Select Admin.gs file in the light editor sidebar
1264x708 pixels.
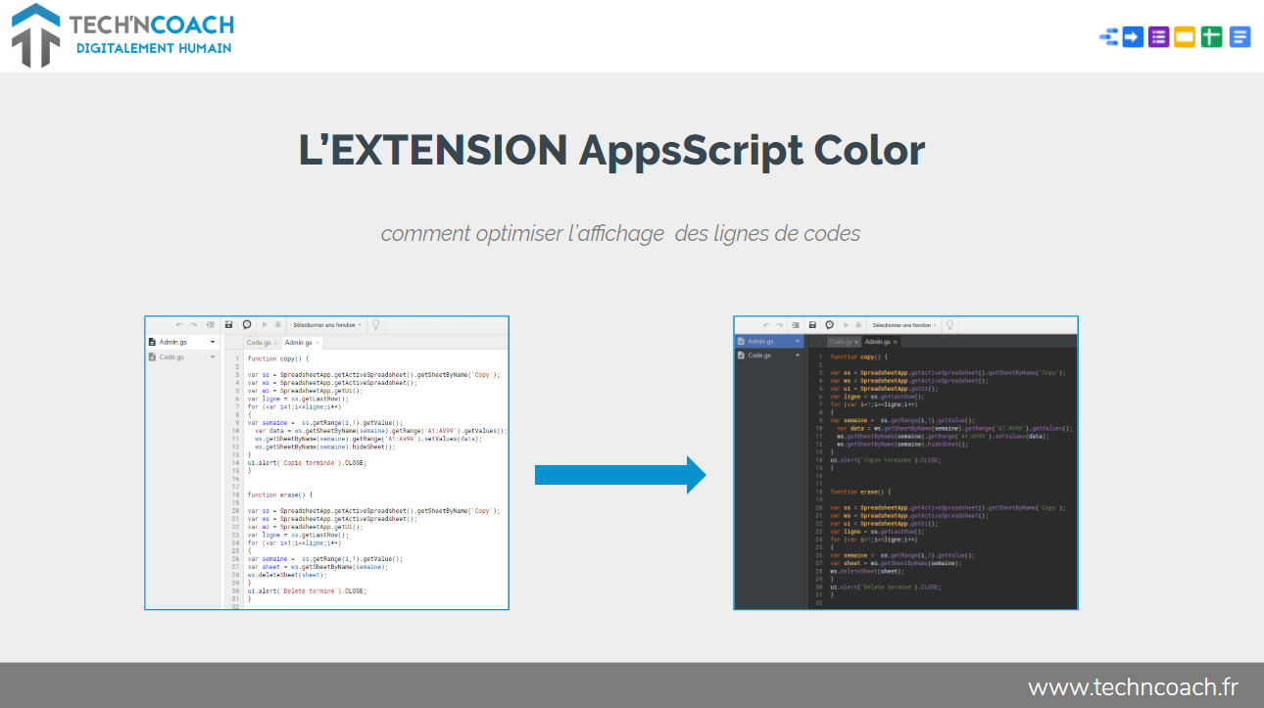(x=182, y=342)
